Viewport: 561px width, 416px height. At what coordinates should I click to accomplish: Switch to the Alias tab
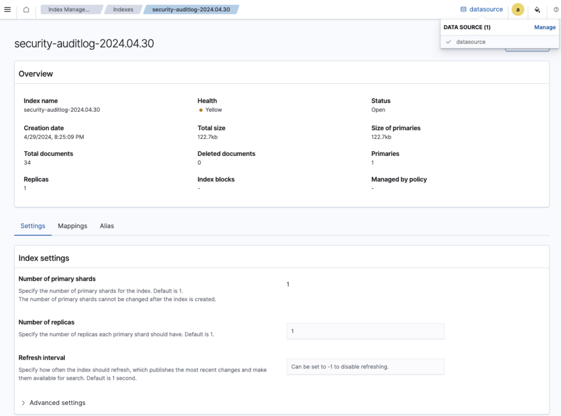click(107, 226)
